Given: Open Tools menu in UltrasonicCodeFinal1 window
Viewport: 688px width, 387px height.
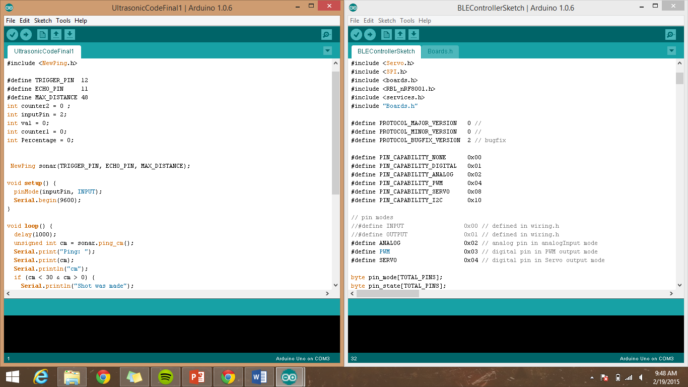Looking at the screenshot, I should pyautogui.click(x=63, y=21).
